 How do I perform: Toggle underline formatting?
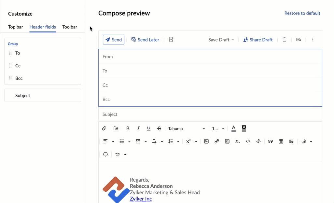coord(149,128)
